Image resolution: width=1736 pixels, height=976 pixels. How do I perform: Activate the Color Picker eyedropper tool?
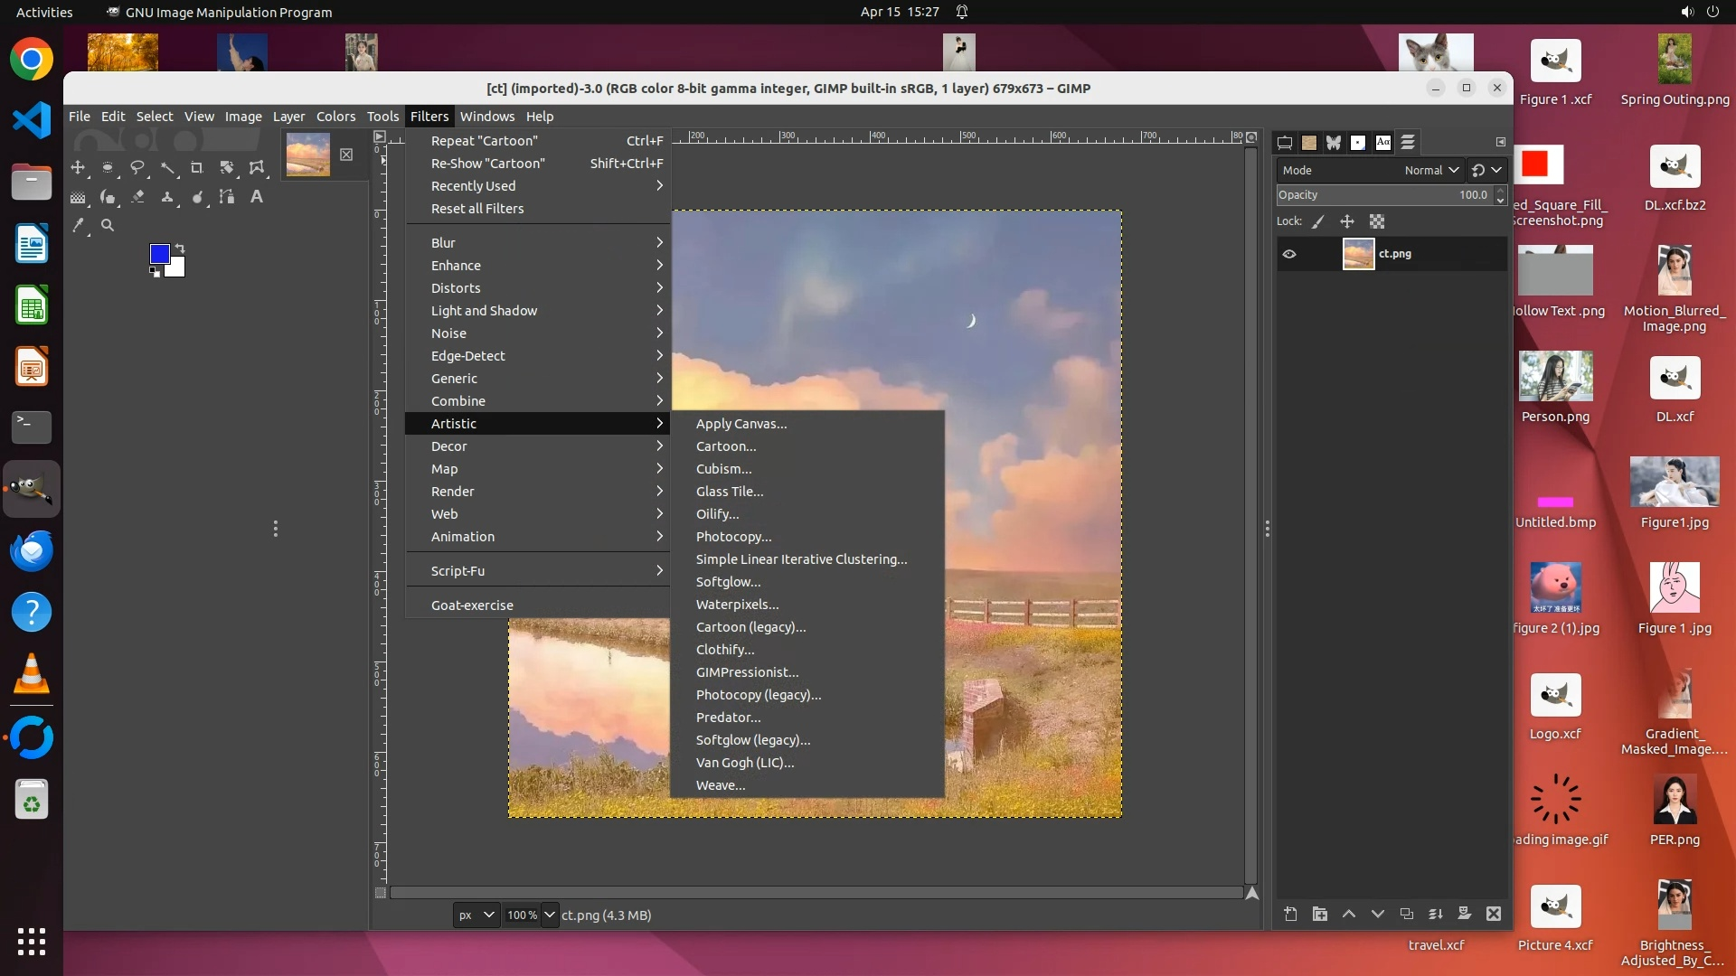pos(79,226)
